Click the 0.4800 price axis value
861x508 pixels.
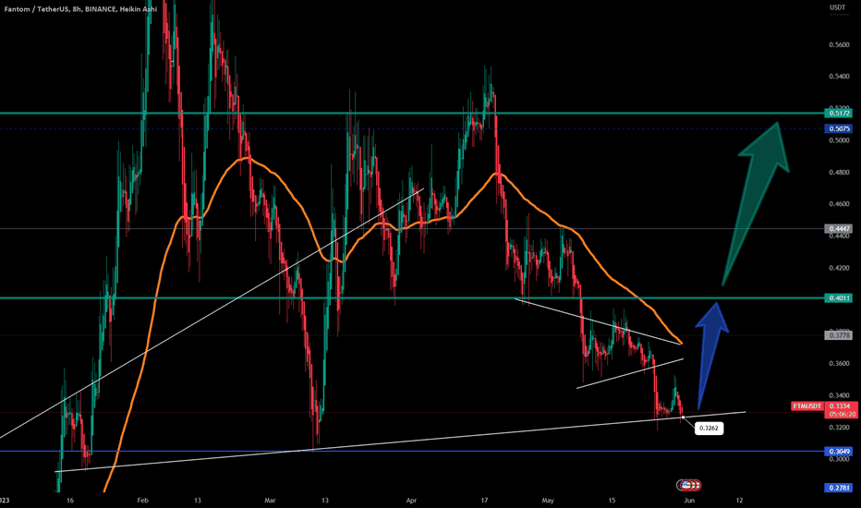[839, 173]
